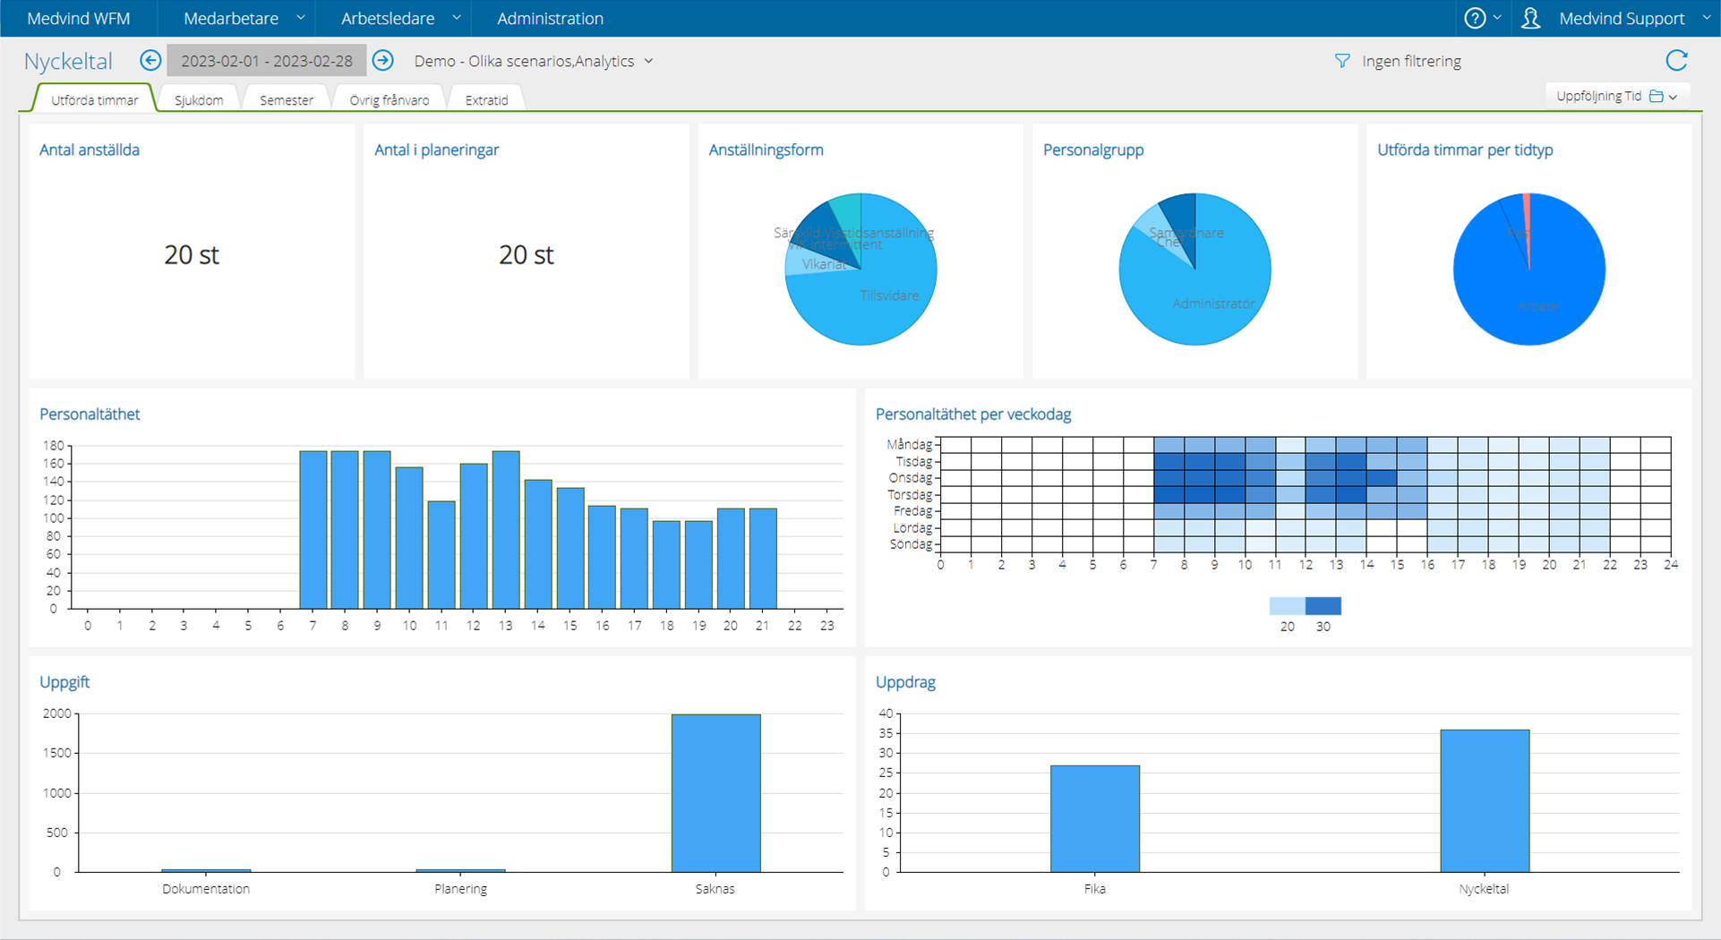This screenshot has height=940, width=1721.
Task: Expand the help menu chevron
Action: coord(1497,18)
